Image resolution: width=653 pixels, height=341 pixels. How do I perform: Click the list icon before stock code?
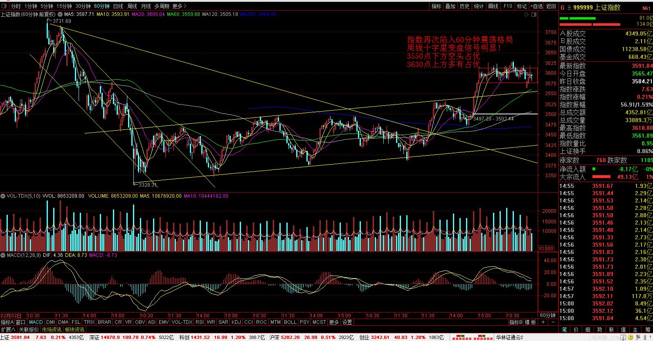click(569, 7)
